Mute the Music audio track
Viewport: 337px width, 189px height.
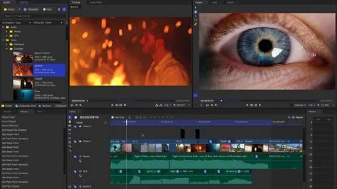tap(80, 156)
